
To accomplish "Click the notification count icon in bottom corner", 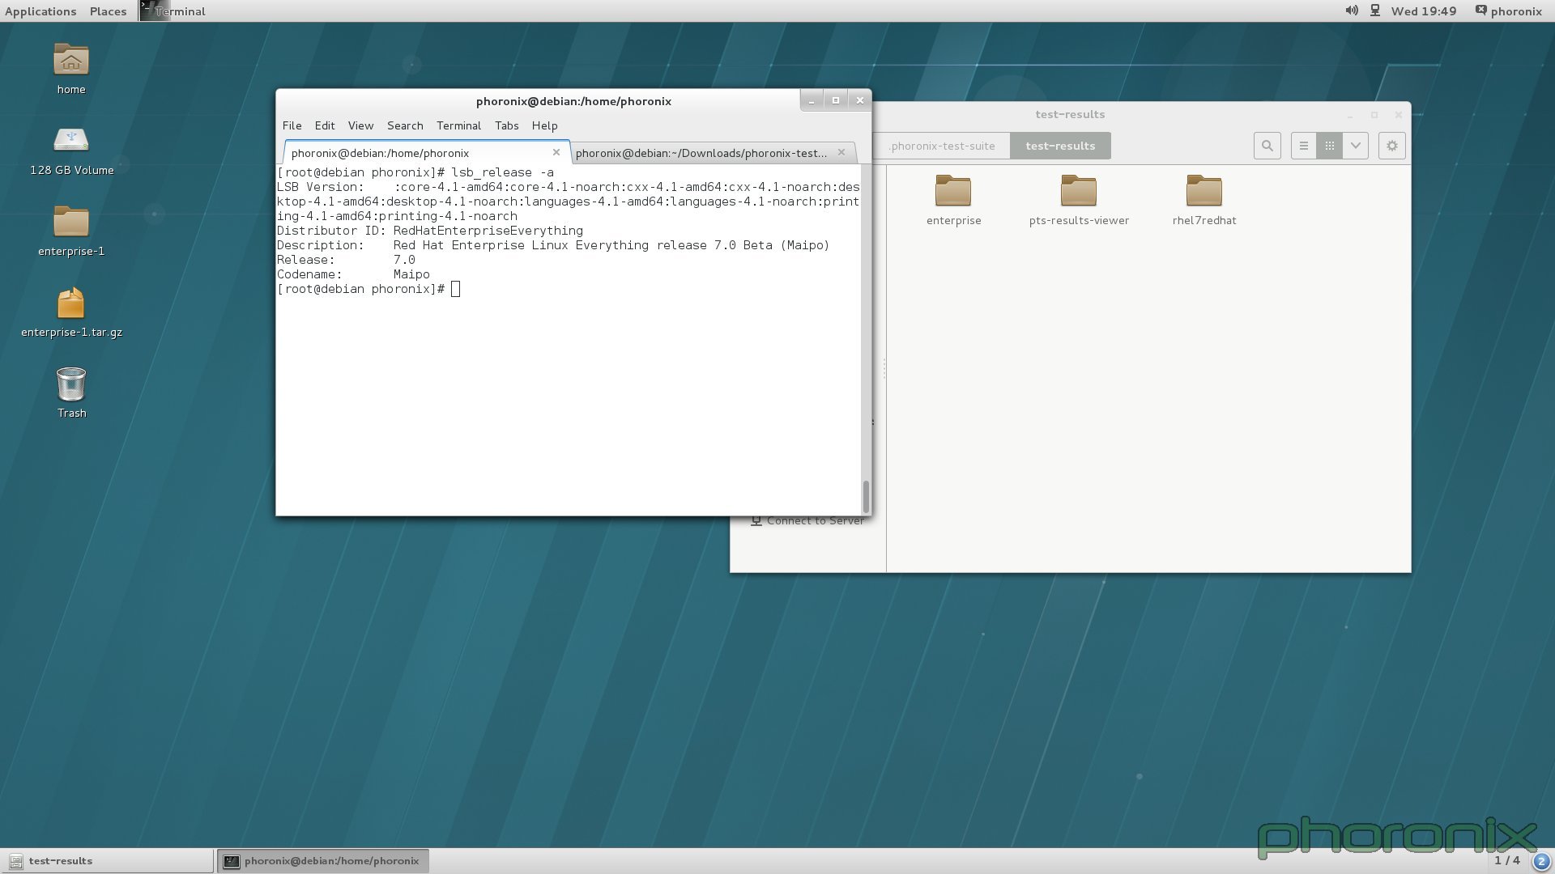I will [x=1541, y=861].
